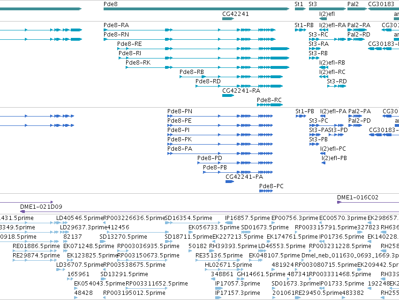Select the EK048107.5prime EST label
Screen dimensions: 399x300
[x=274, y=256]
